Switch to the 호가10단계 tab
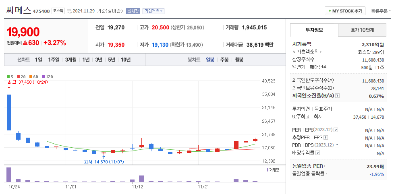 [x=362, y=30]
